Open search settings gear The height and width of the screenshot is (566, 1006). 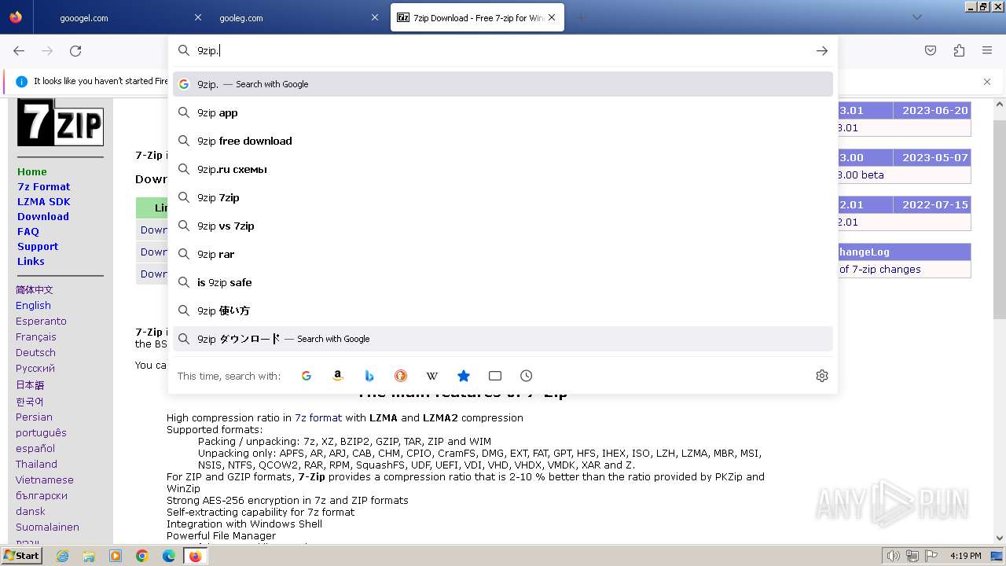[822, 376]
